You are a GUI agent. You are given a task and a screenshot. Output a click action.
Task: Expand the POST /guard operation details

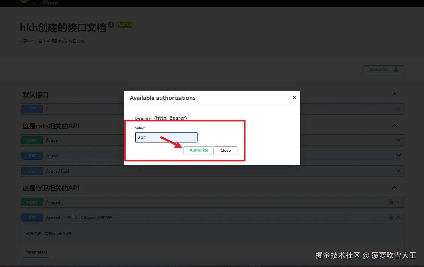398,202
